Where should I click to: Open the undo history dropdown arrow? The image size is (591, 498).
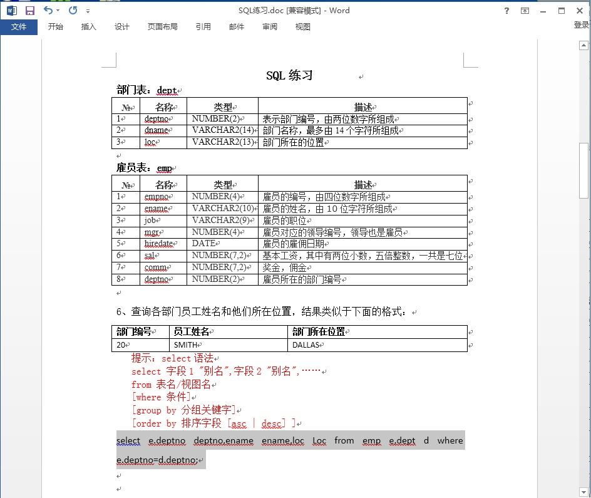(x=58, y=11)
